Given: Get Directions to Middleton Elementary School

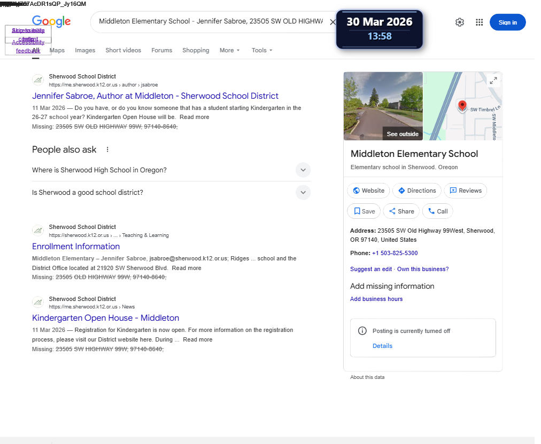Looking at the screenshot, I should click(417, 191).
